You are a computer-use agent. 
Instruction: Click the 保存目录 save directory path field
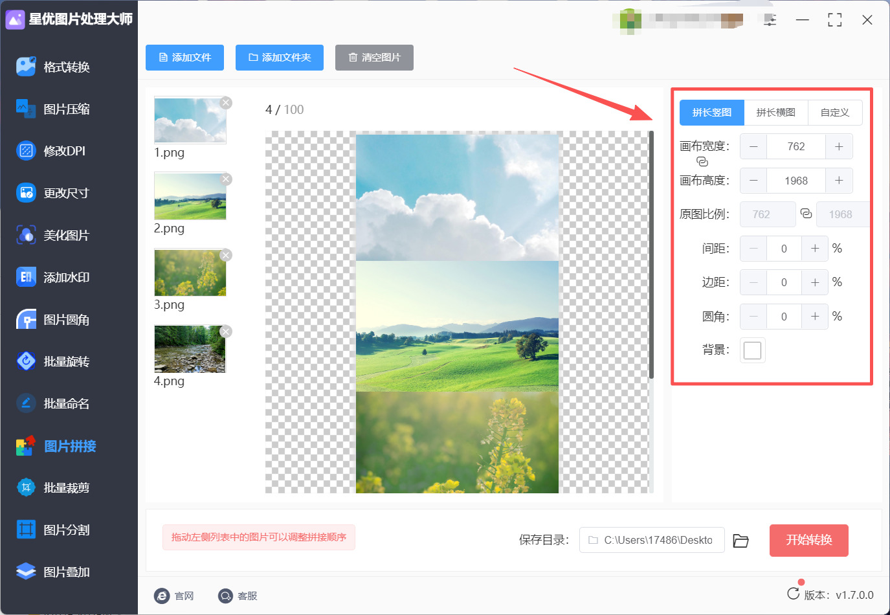coord(652,540)
